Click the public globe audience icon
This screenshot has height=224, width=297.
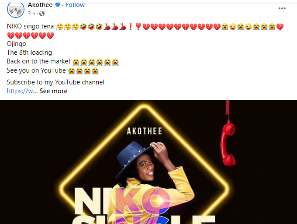click(42, 14)
